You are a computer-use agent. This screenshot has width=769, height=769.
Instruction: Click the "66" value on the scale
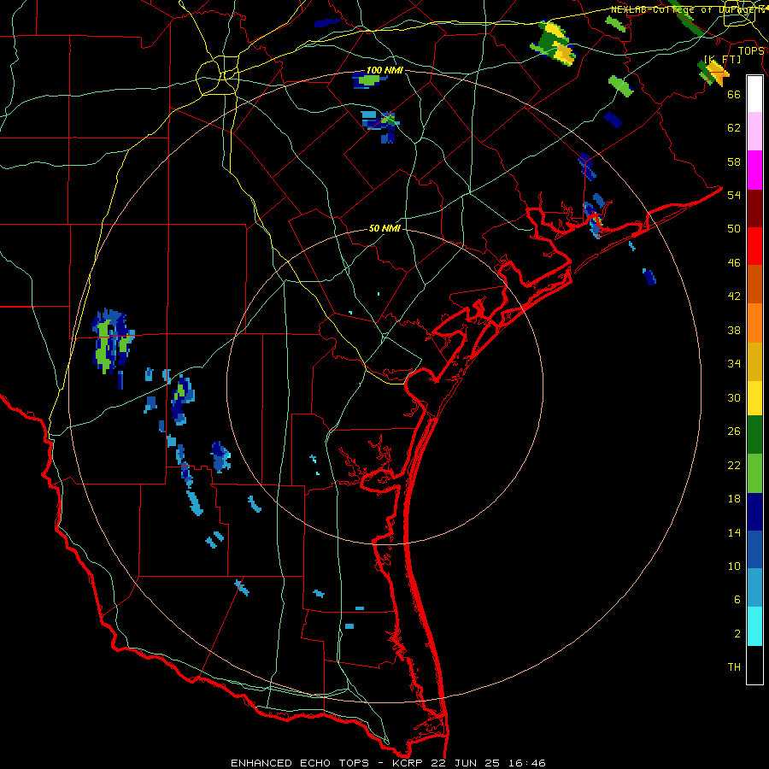coord(734,94)
